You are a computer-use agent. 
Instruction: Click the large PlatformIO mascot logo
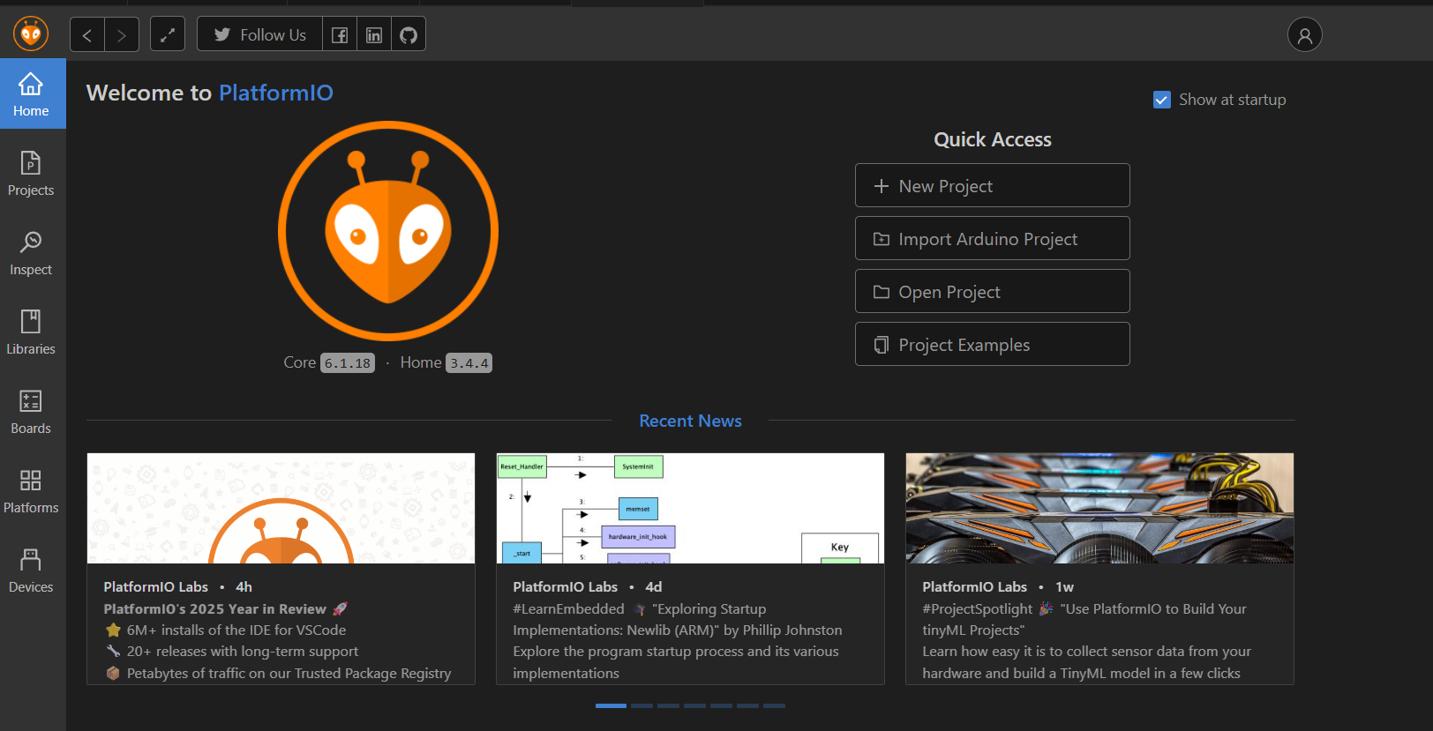(x=388, y=231)
